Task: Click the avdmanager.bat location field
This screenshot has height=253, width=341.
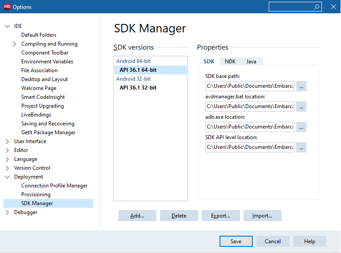Action: (x=250, y=106)
